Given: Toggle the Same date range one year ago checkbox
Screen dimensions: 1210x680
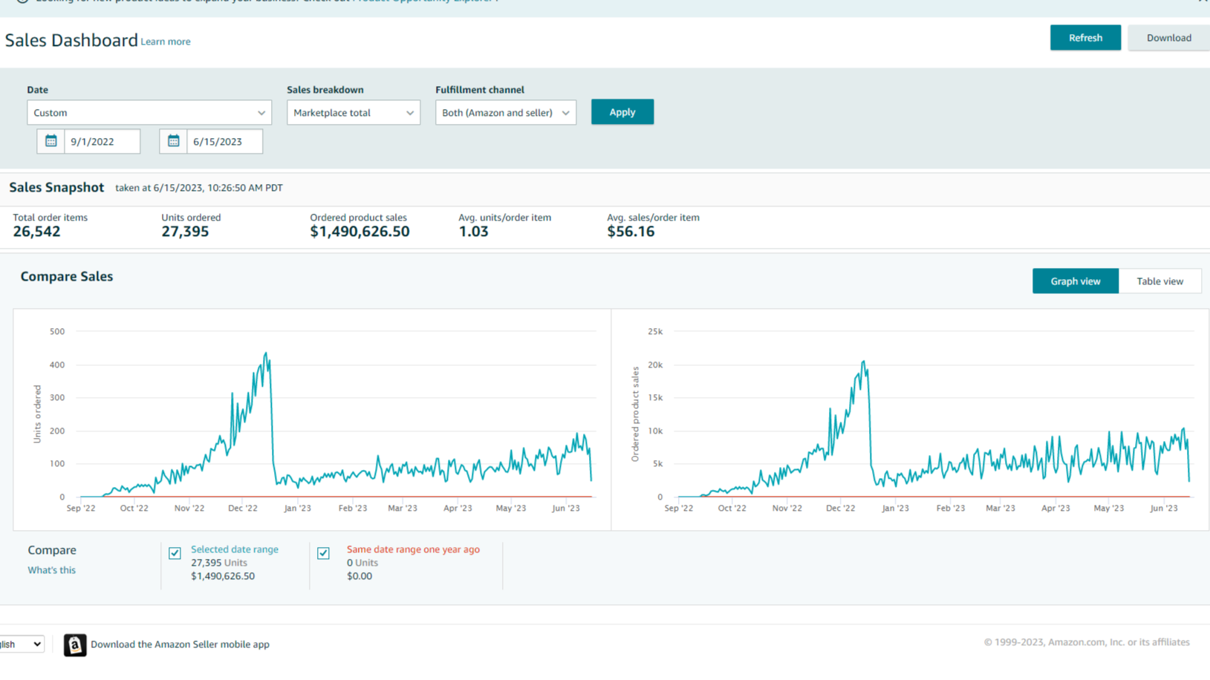Looking at the screenshot, I should [x=323, y=553].
